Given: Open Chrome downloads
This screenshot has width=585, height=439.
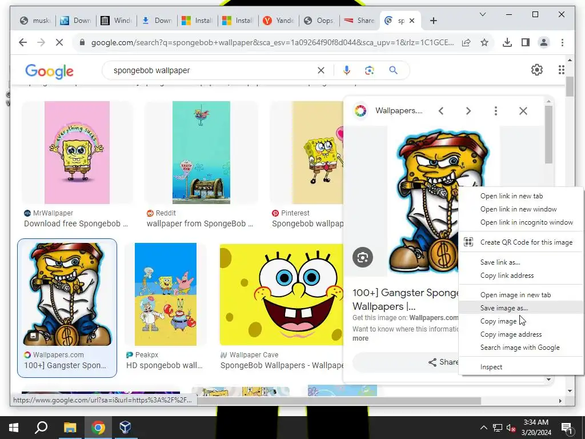Looking at the screenshot, I should (x=507, y=42).
